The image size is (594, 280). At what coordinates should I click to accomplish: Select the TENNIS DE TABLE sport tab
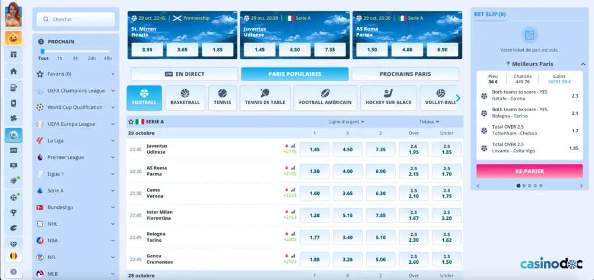[x=265, y=97]
